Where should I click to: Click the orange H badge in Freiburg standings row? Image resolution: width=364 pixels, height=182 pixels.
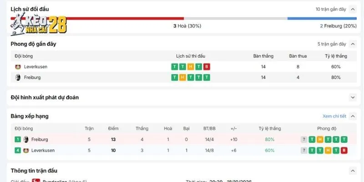coord(320,140)
